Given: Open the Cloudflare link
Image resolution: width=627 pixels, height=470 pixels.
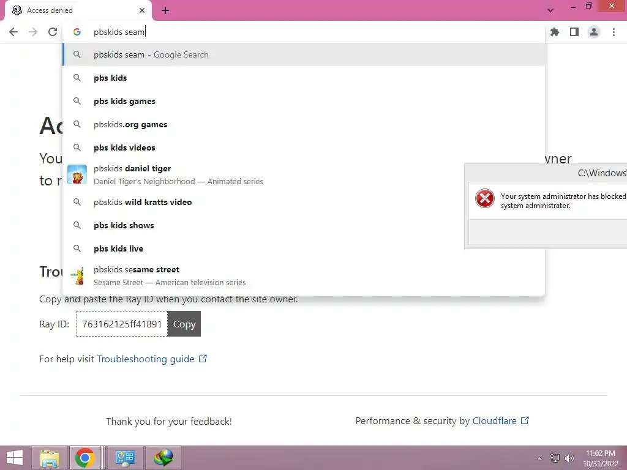Looking at the screenshot, I should [x=501, y=421].
